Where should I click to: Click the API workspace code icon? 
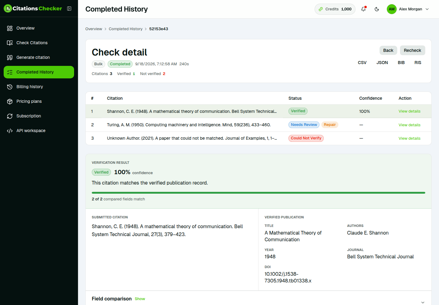pos(10,131)
